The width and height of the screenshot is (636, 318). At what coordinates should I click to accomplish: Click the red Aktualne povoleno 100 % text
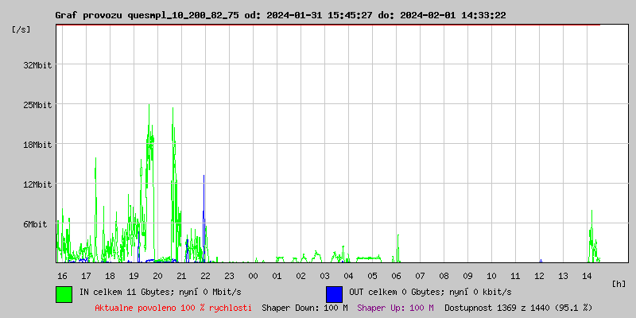coord(173,307)
